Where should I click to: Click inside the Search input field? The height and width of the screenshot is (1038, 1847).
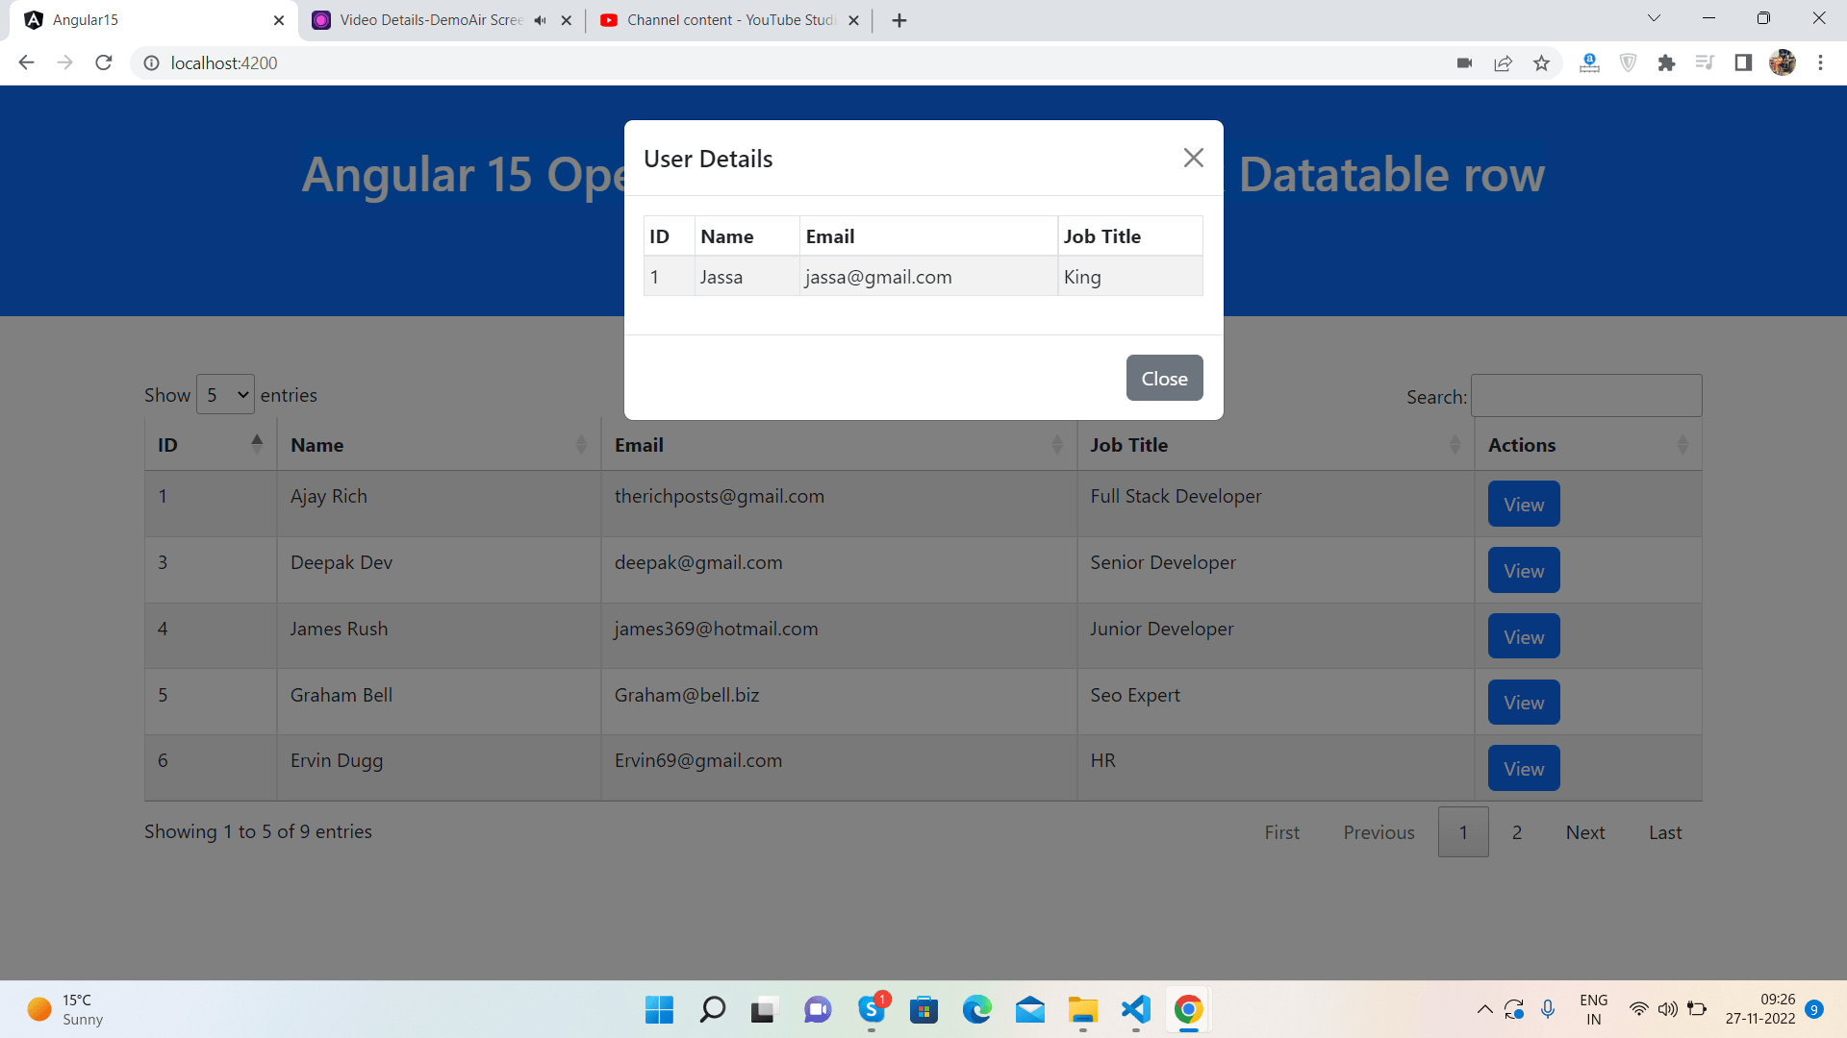point(1585,395)
